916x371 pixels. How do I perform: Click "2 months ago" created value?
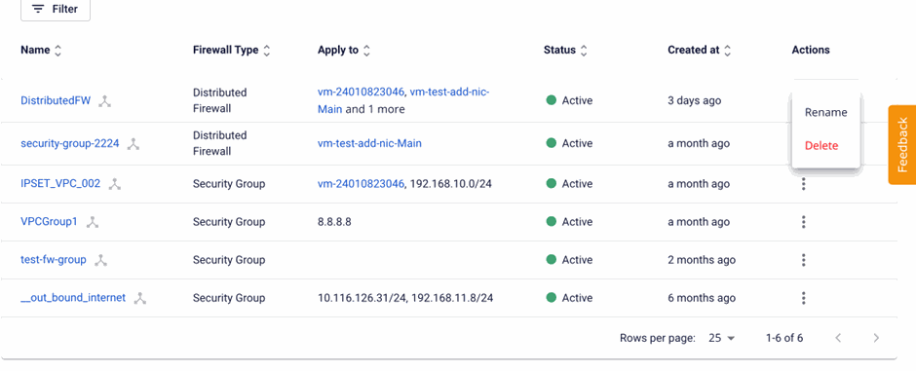pyautogui.click(x=702, y=260)
